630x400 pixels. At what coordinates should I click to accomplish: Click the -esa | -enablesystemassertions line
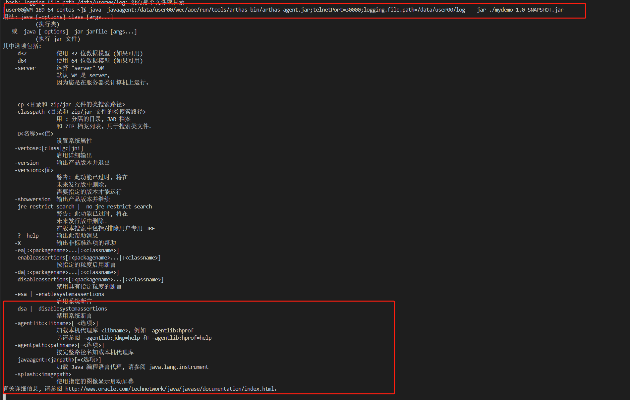tap(60, 294)
